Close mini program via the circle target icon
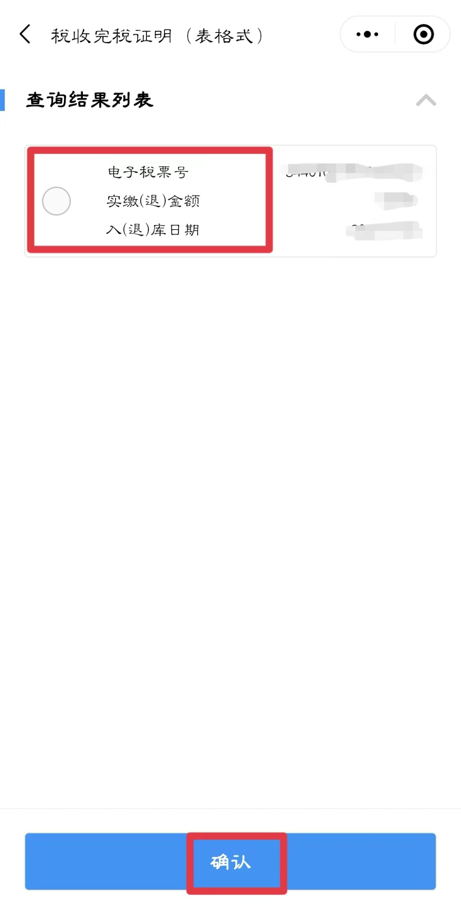Image resolution: width=461 pixels, height=915 pixels. [423, 34]
